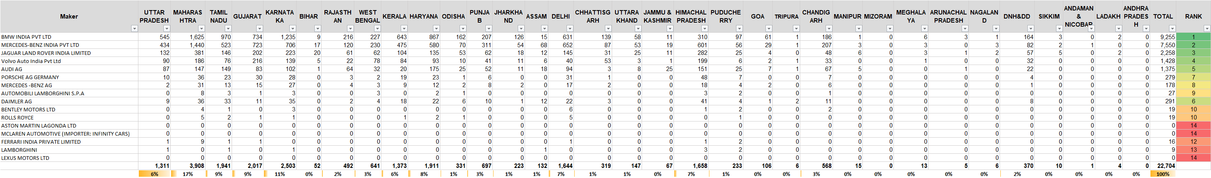Select Mercedes-Benz India's total 7,550
The width and height of the screenshot is (1211, 178).
click(1163, 45)
